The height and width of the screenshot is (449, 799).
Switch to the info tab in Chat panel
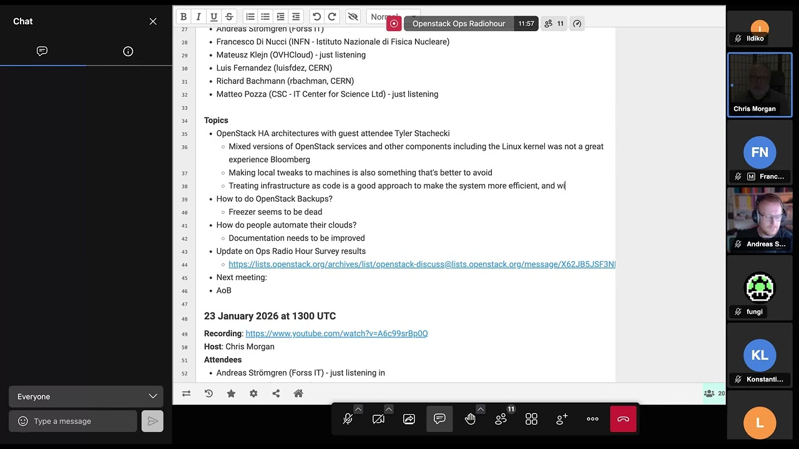click(x=128, y=51)
